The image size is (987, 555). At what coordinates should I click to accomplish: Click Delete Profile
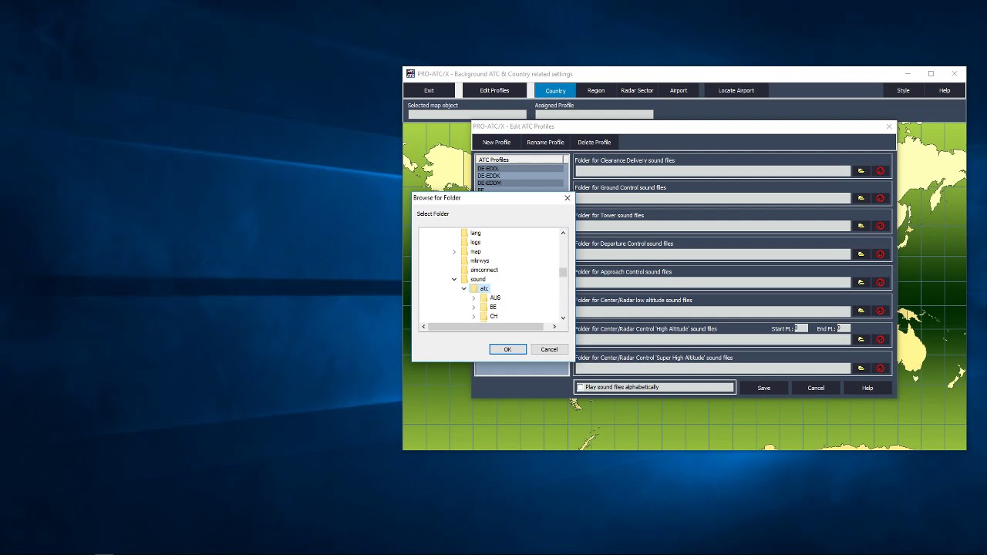[594, 142]
